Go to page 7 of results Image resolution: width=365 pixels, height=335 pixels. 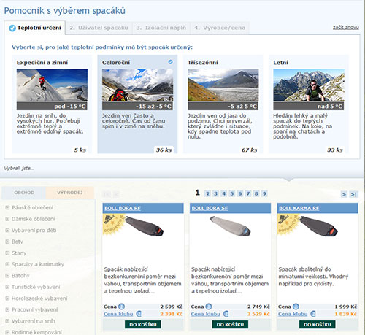pyautogui.click(x=248, y=193)
